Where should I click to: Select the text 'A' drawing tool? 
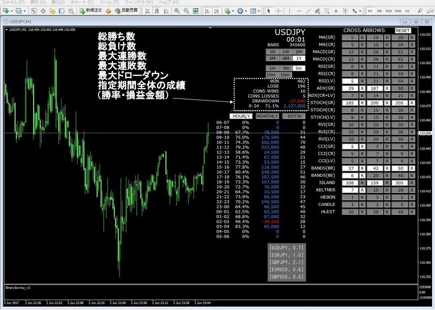(x=336, y=11)
